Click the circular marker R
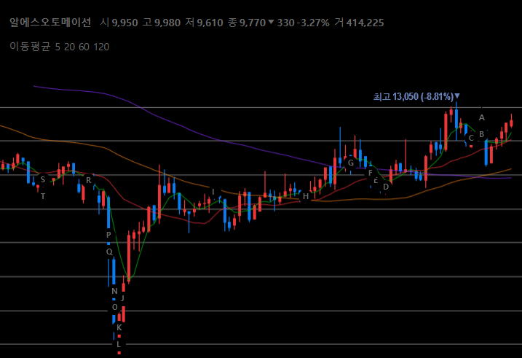Viewport: 522px width, 358px height. pos(89,180)
